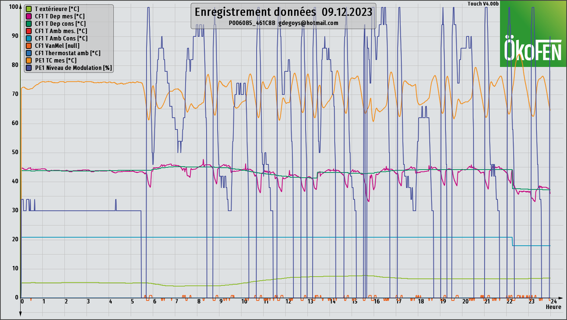Click the y-axis value 50
This screenshot has width=567, height=320.
tap(15, 152)
